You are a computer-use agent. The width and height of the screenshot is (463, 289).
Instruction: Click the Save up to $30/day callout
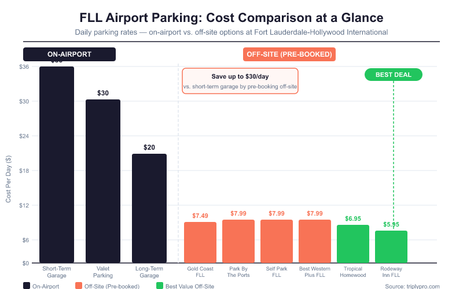pos(240,81)
